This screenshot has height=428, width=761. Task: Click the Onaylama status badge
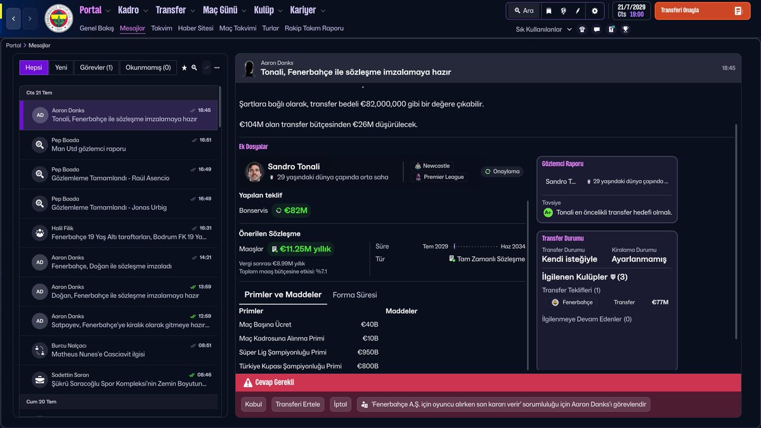[x=502, y=171]
